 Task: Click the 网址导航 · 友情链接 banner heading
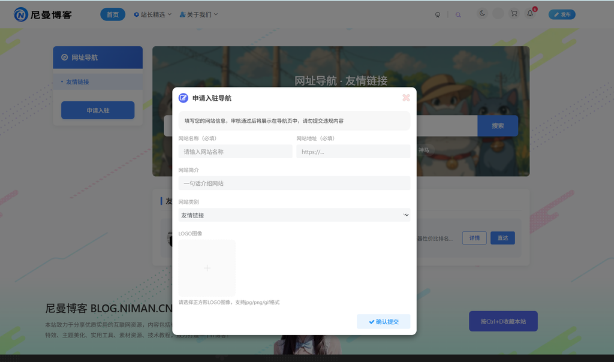pyautogui.click(x=341, y=81)
